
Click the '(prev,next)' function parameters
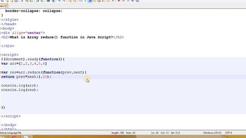(72, 72)
